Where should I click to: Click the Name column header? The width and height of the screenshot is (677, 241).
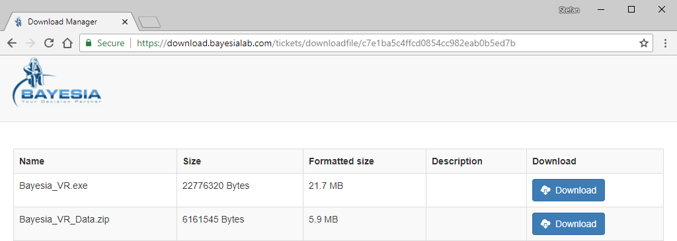pyautogui.click(x=32, y=161)
